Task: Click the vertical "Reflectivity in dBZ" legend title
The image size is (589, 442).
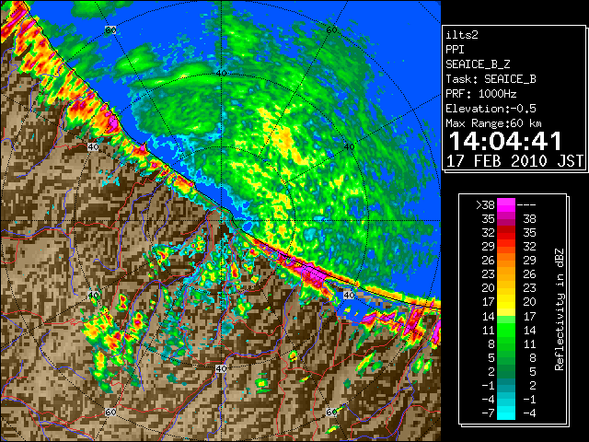Action: point(560,309)
